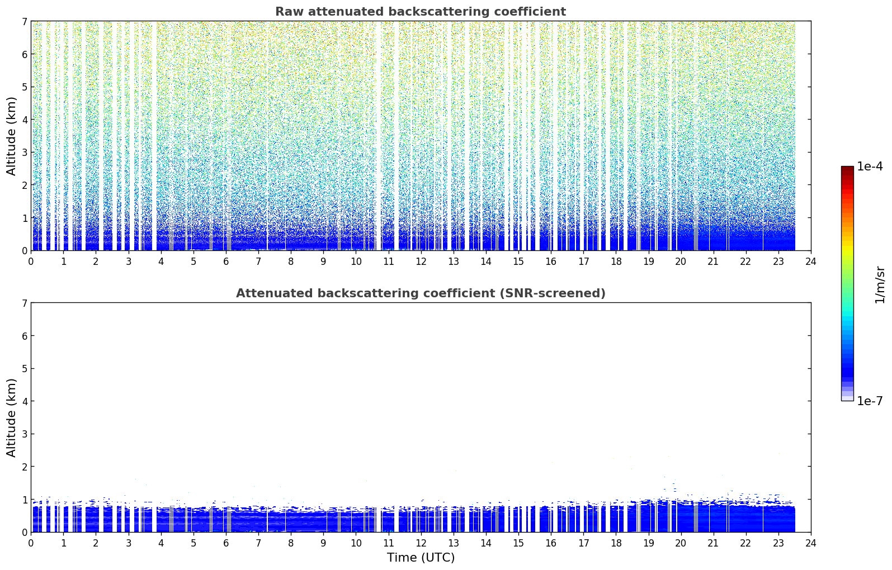Click hour 6 tick label under SNR-screened plot
The width and height of the screenshot is (892, 570).
pos(226,543)
